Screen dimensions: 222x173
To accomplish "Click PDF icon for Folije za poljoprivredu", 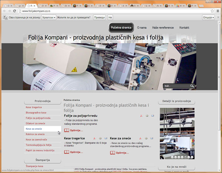I will click(141, 116).
